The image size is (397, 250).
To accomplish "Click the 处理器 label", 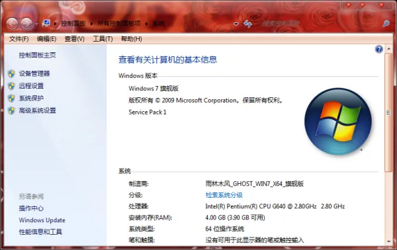I will pos(138,206).
